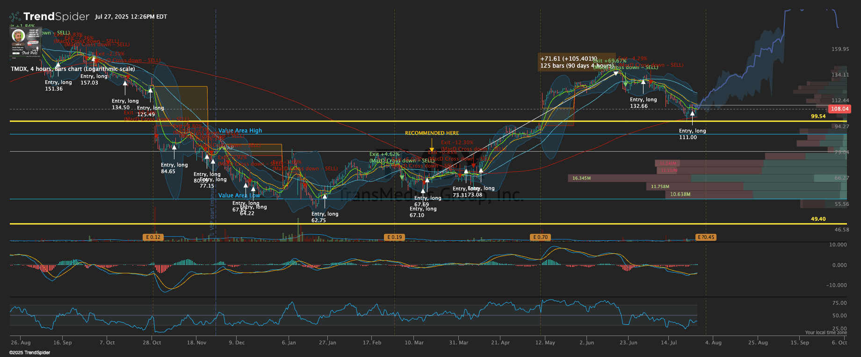Select the Value Area Low label
The image size is (861, 357).
(x=239, y=196)
